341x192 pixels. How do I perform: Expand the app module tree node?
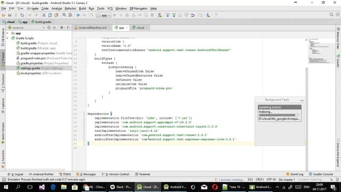[7, 33]
